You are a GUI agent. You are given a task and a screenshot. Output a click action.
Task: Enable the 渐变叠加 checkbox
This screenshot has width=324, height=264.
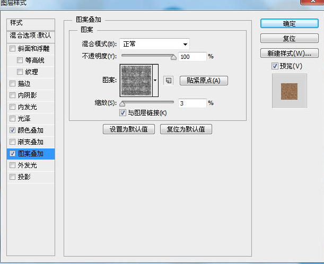pyautogui.click(x=12, y=142)
